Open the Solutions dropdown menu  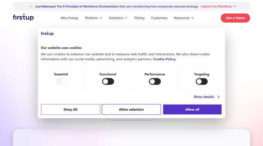tap(118, 18)
